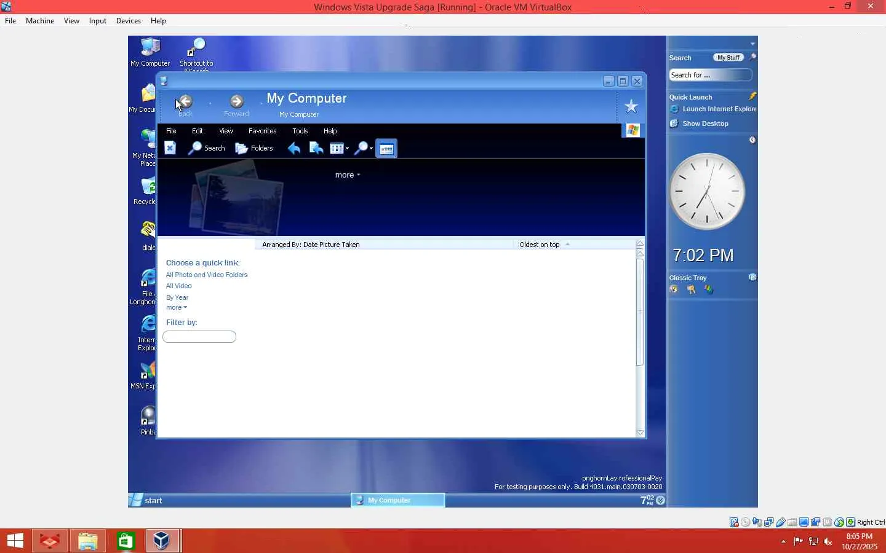Viewport: 886px width, 553px height.
Task: Open VirtualBox Machine menu
Action: 40,21
